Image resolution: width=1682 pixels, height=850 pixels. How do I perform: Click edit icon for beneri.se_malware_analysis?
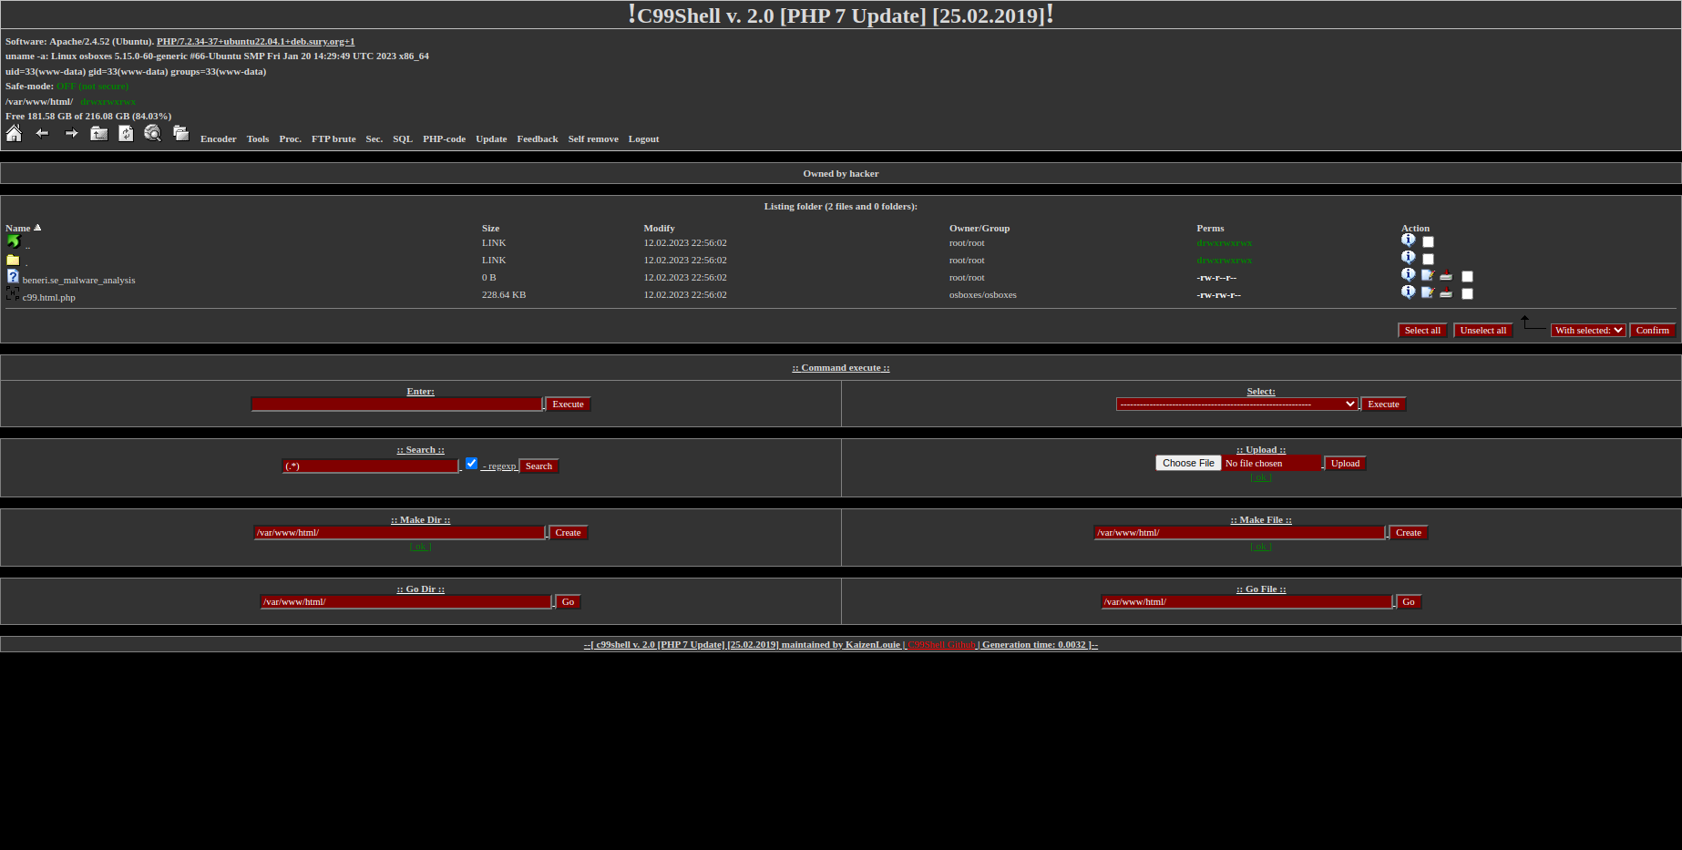1428,275
